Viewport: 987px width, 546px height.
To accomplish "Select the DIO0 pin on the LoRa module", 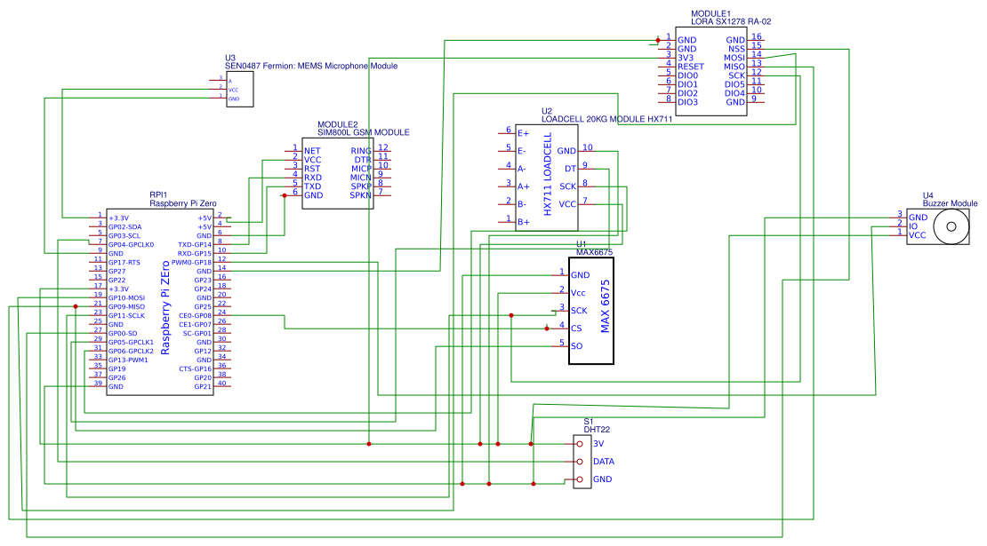I will click(x=687, y=75).
